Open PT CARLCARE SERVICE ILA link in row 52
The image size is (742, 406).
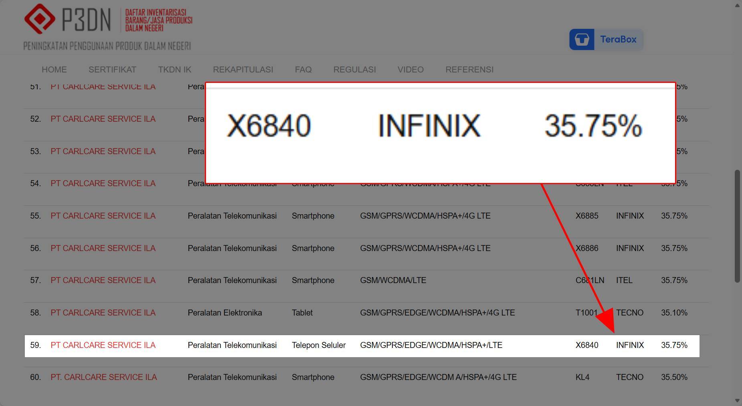103,119
